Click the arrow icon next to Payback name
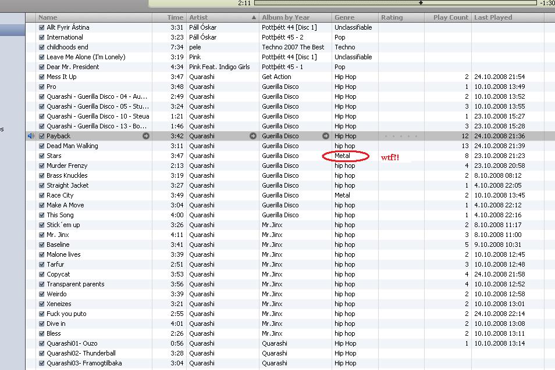The width and height of the screenshot is (555, 370). pyautogui.click(x=146, y=136)
